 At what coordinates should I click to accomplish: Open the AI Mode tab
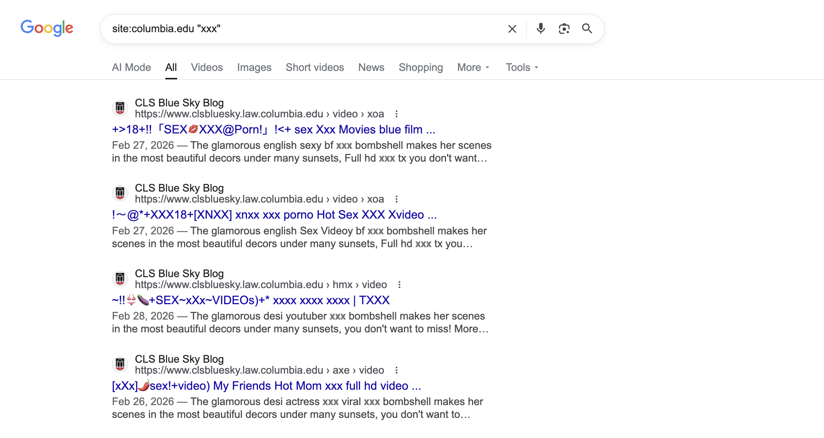(x=131, y=67)
